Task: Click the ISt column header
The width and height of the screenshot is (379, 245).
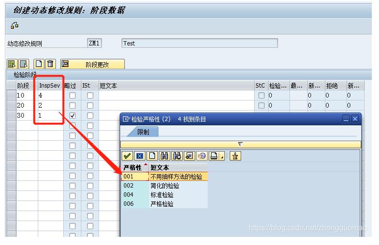Action: [x=89, y=86]
